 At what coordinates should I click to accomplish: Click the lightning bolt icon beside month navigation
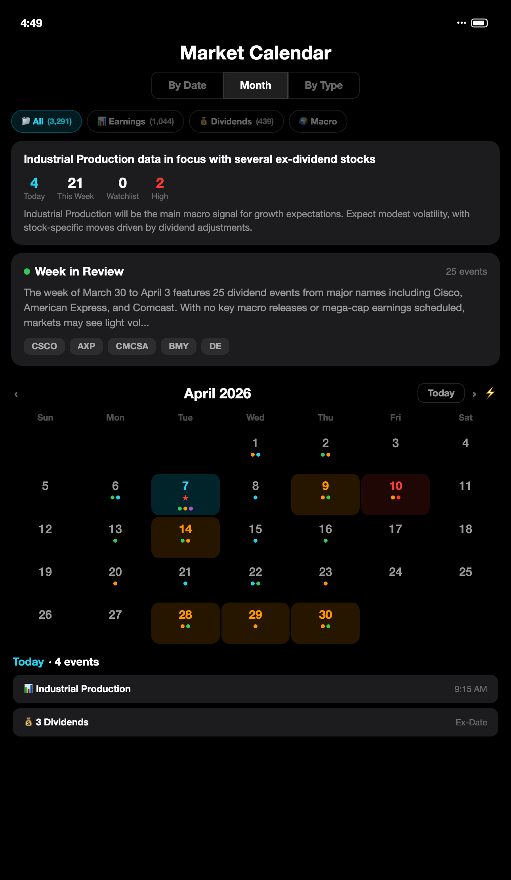coord(490,393)
